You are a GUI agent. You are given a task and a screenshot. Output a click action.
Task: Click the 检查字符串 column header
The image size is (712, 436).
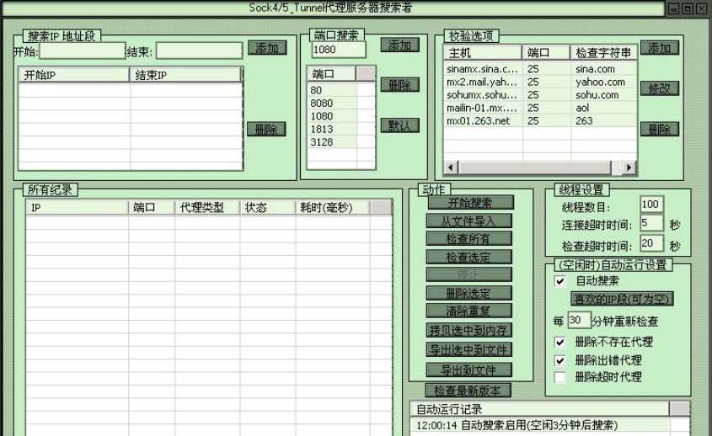click(603, 53)
